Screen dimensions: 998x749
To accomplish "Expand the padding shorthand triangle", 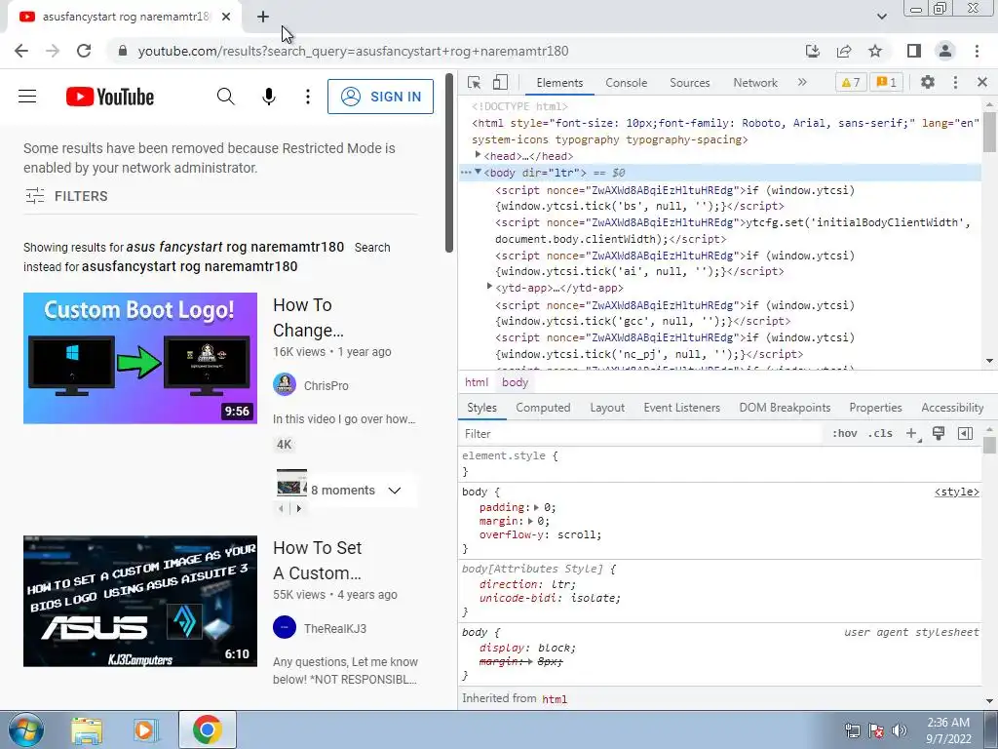I will (x=537, y=507).
